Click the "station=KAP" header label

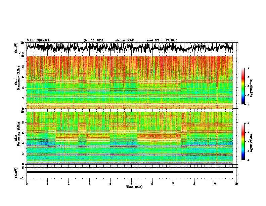coord(125,40)
